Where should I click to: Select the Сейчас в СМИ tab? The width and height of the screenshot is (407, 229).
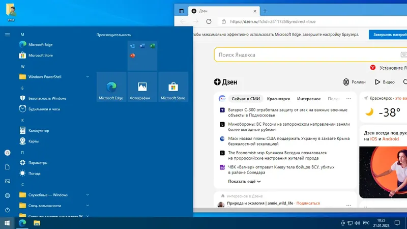pos(246,99)
